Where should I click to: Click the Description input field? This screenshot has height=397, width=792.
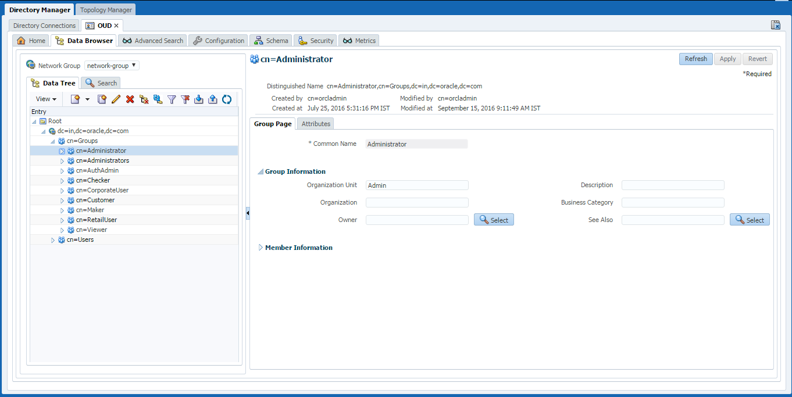pos(673,185)
